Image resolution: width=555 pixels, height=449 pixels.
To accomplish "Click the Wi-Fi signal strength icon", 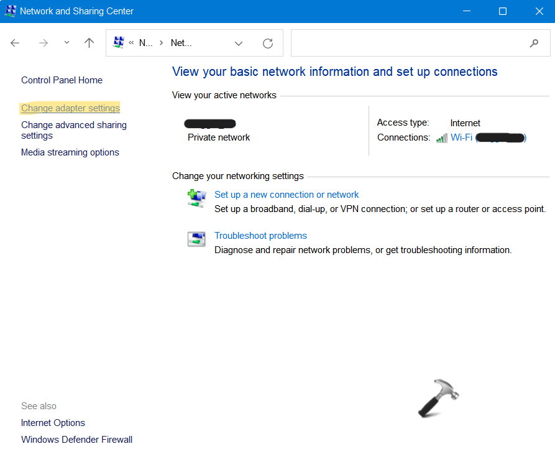I will pos(442,138).
